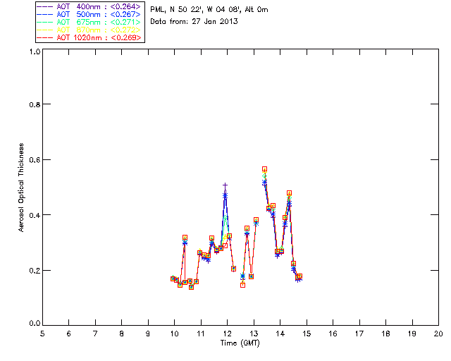Click the 'Aerosol Optical Thickness' axis label
The width and height of the screenshot is (451, 361).
point(21,187)
